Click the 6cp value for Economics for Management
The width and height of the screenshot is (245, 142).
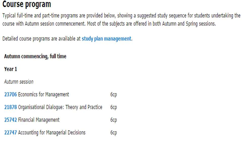114,94
